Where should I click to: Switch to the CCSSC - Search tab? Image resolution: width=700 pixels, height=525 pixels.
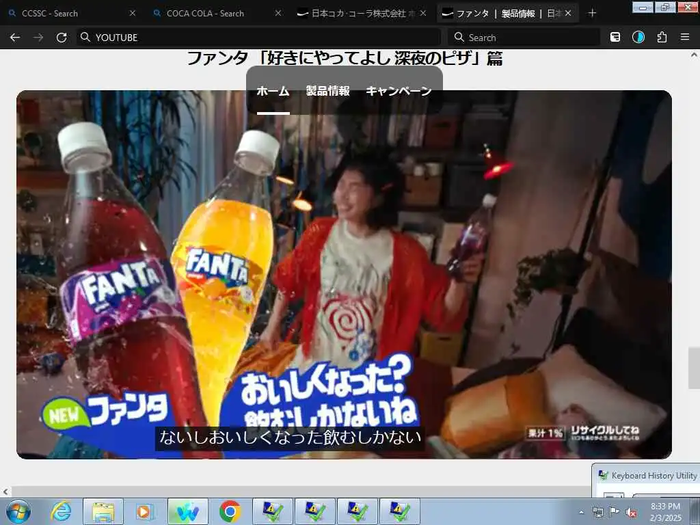click(71, 14)
